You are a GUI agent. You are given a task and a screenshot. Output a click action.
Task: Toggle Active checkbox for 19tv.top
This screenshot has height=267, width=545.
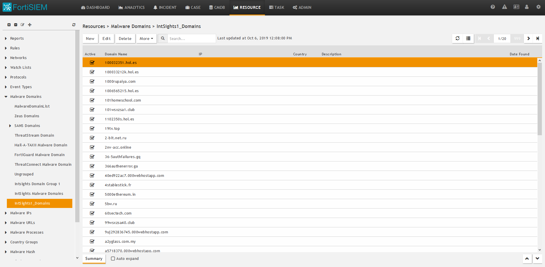(92, 128)
